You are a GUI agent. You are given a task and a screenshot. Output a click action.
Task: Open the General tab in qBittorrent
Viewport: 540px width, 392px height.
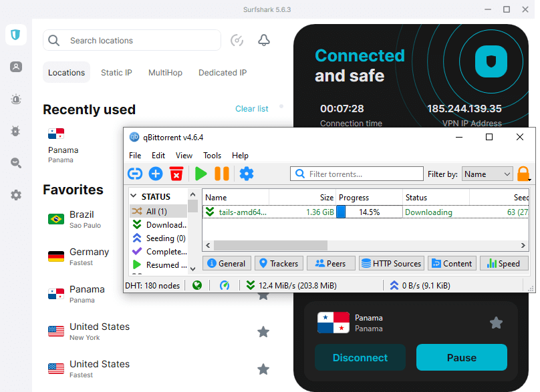[x=227, y=263]
